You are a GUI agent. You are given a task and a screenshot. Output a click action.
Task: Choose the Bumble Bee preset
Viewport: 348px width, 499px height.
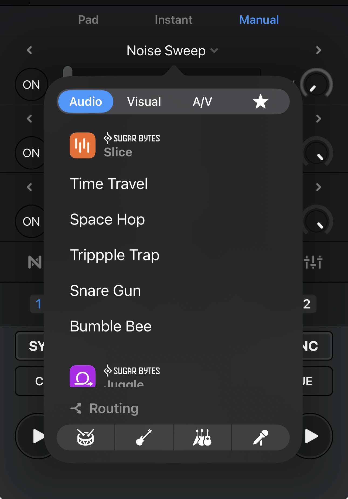111,326
